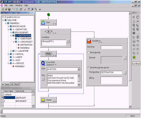
Task: Select 2-->ERRORDEST in the state tree
Action: [x=25, y=42]
